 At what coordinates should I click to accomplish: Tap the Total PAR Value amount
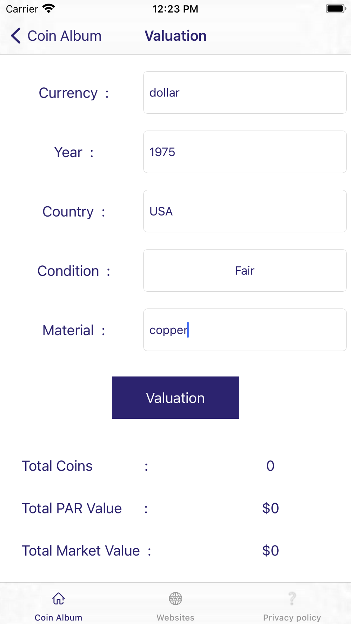point(271,509)
